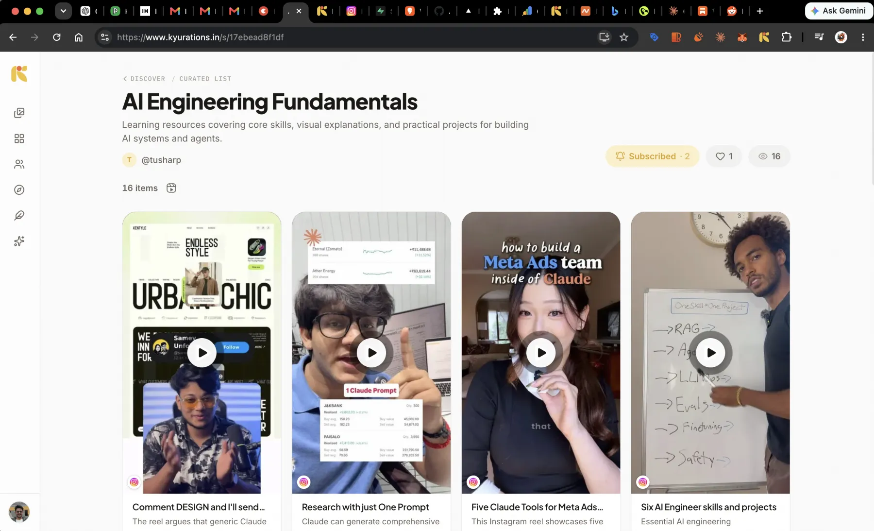
Task: Click the Ask Gemini button
Action: [839, 11]
